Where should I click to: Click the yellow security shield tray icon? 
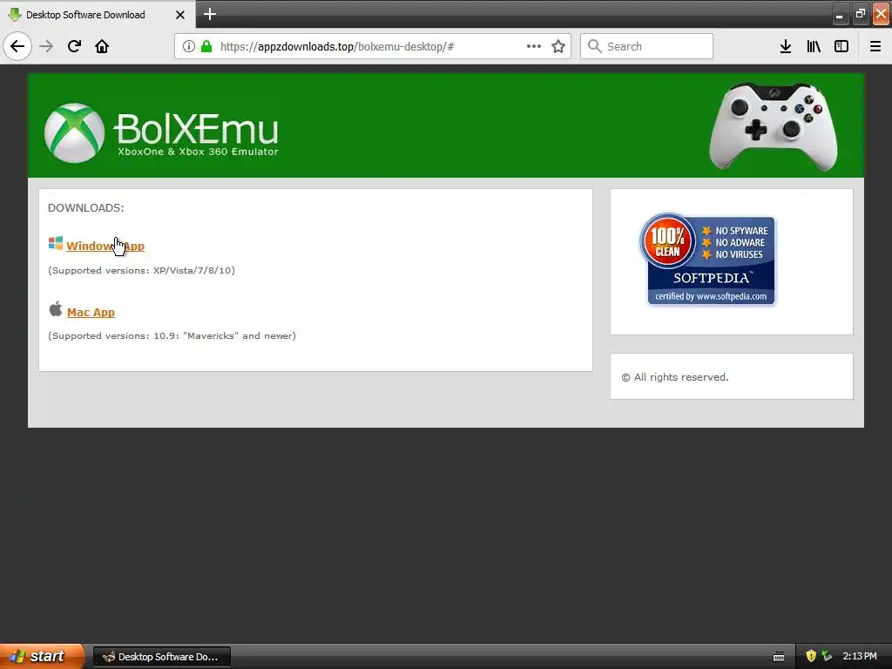[811, 656]
